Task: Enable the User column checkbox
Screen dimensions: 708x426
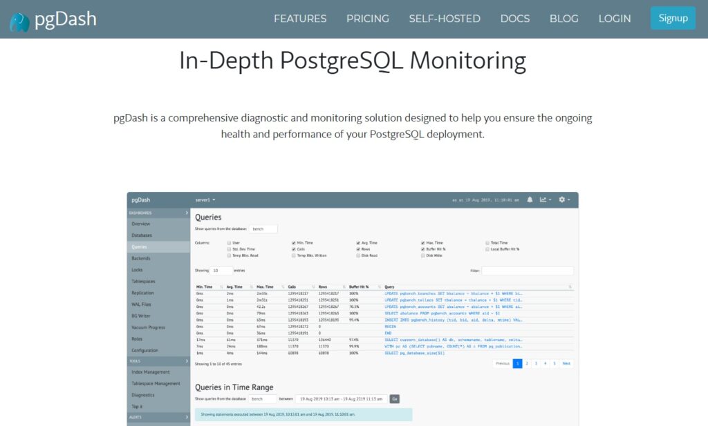Action: tap(229, 243)
